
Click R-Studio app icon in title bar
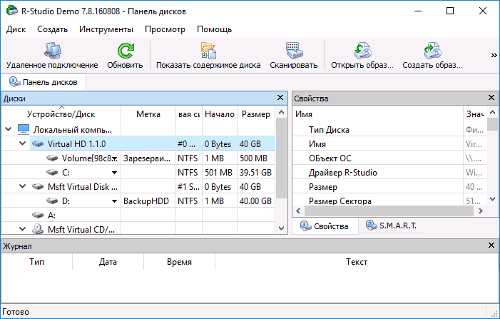click(11, 11)
